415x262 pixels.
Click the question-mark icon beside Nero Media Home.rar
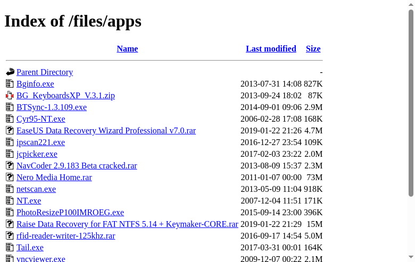tap(10, 177)
